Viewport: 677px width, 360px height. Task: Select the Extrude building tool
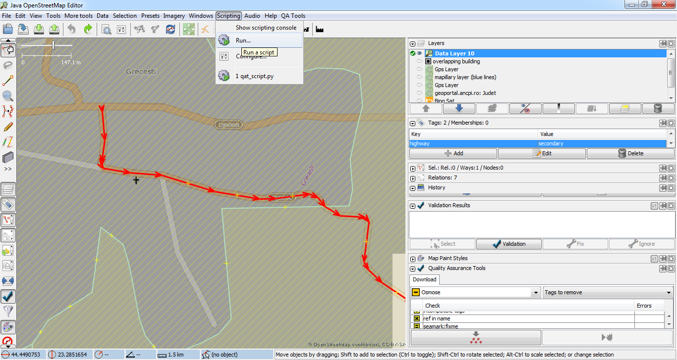click(x=8, y=157)
